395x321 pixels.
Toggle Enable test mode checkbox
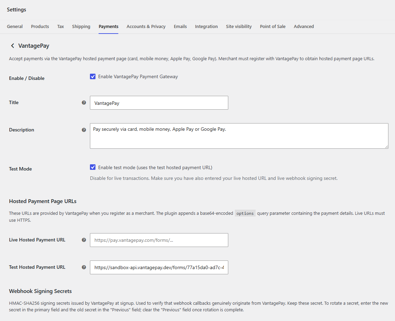[93, 167]
